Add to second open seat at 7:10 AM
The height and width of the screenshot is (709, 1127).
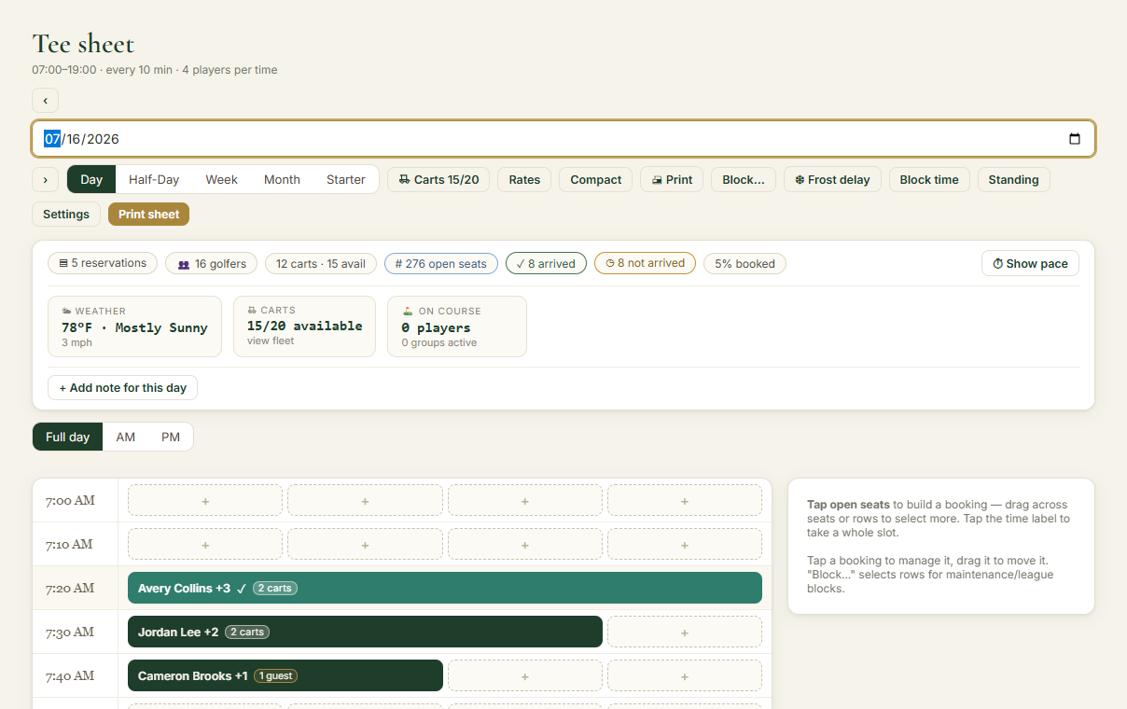(x=365, y=545)
